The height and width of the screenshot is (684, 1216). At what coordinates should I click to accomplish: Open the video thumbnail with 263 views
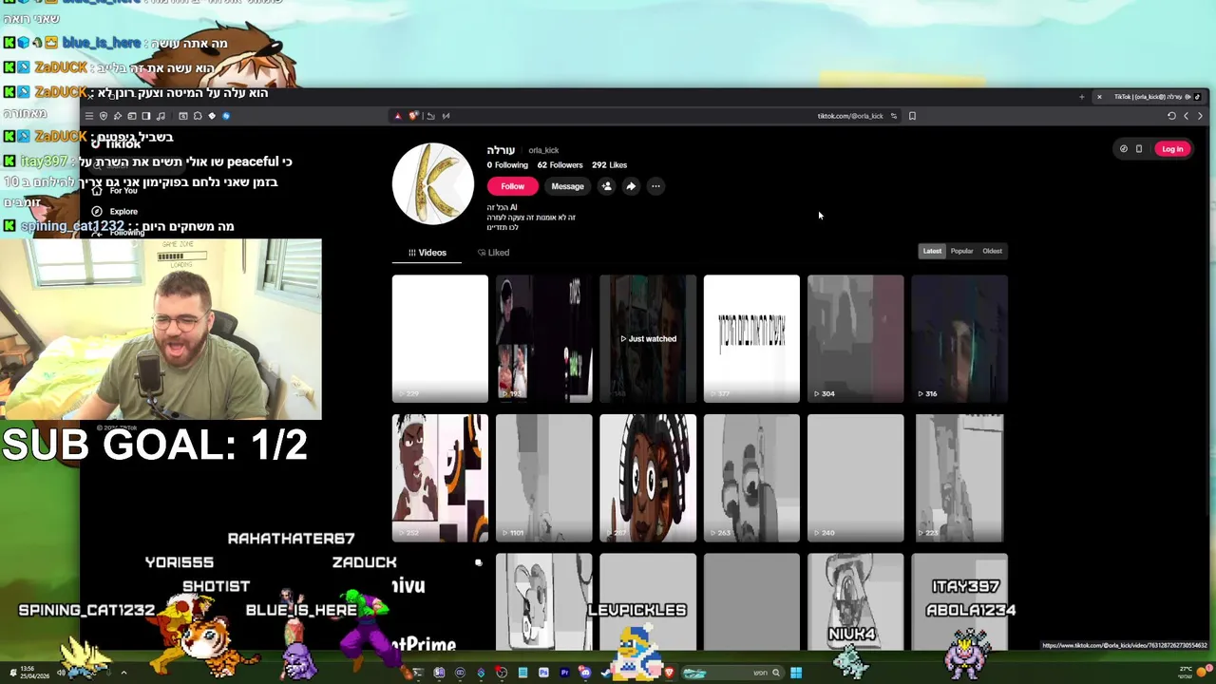click(x=751, y=478)
